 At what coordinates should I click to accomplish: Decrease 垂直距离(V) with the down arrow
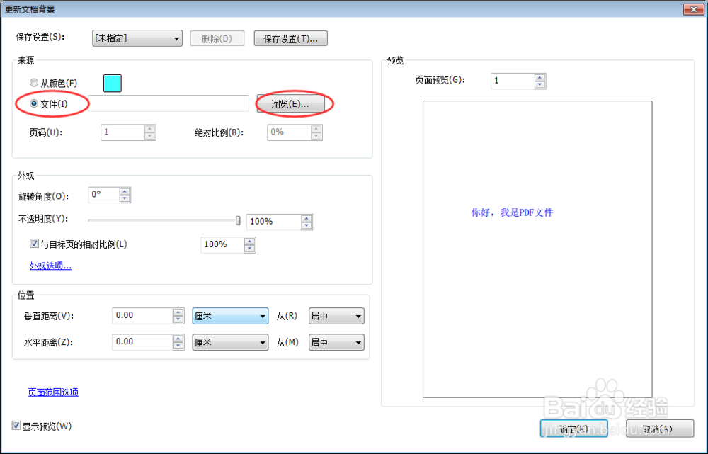[178, 319]
